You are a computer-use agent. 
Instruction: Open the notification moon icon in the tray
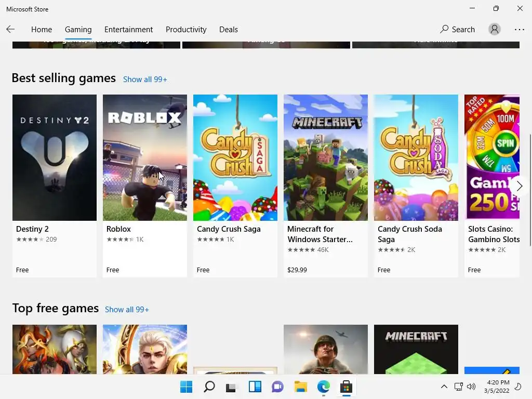(518, 387)
